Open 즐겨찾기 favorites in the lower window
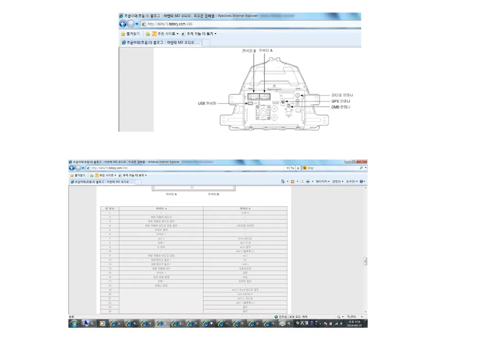490x355 pixels. [78, 175]
